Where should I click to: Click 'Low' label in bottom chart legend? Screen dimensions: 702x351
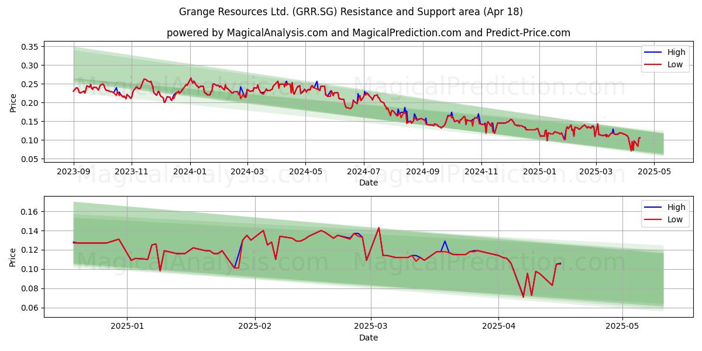[x=675, y=219]
